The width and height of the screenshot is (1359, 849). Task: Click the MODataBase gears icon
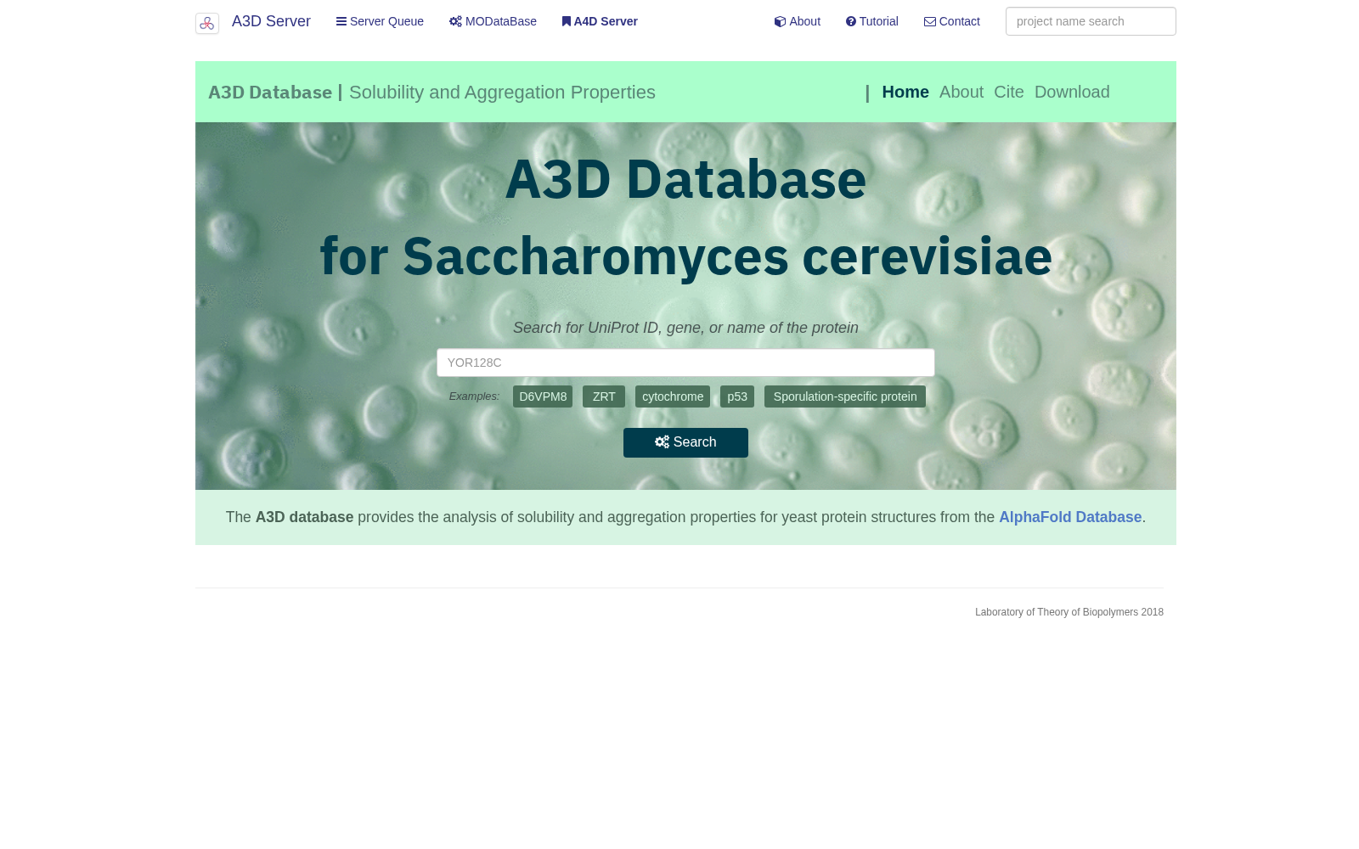coord(455,21)
